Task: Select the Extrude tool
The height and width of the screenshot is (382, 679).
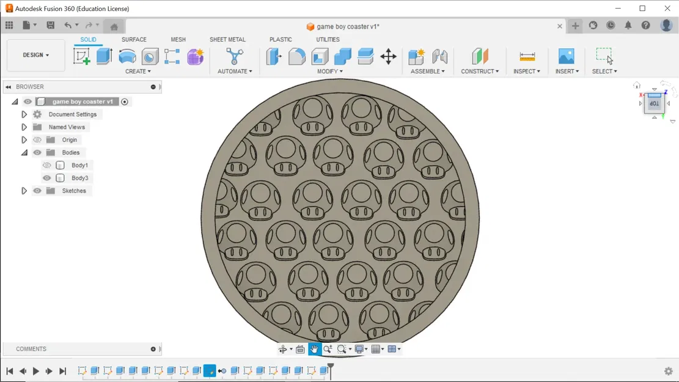Action: 105,56
